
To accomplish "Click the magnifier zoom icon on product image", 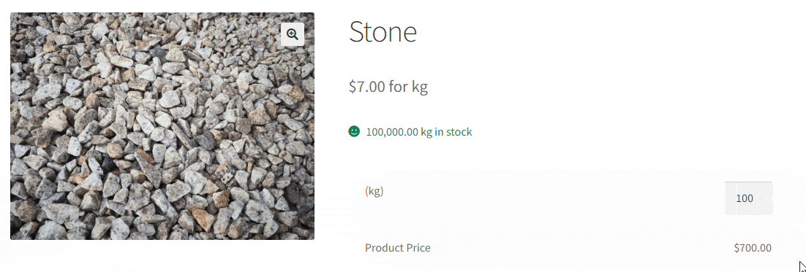I will tap(293, 34).
